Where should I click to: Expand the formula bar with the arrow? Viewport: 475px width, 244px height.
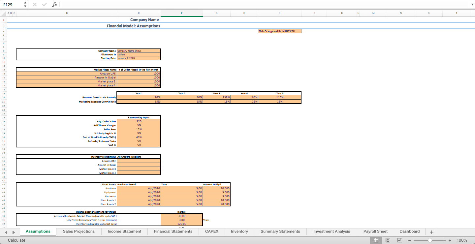(472, 5)
